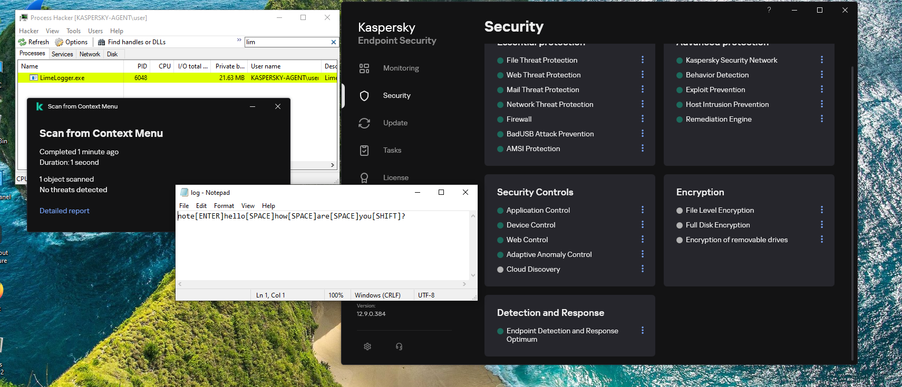Click the Firewall component label
The image size is (902, 387).
pos(519,119)
